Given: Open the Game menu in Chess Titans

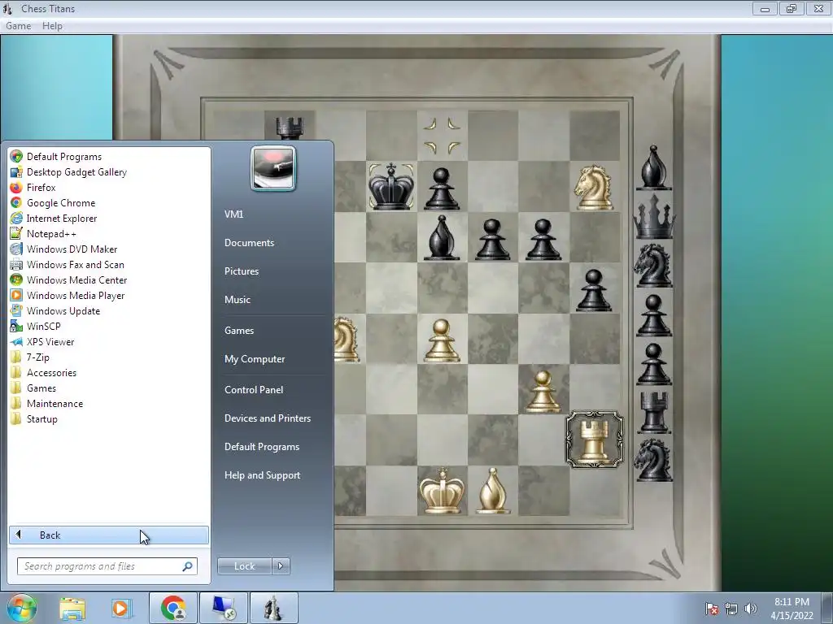Looking at the screenshot, I should coord(18,26).
